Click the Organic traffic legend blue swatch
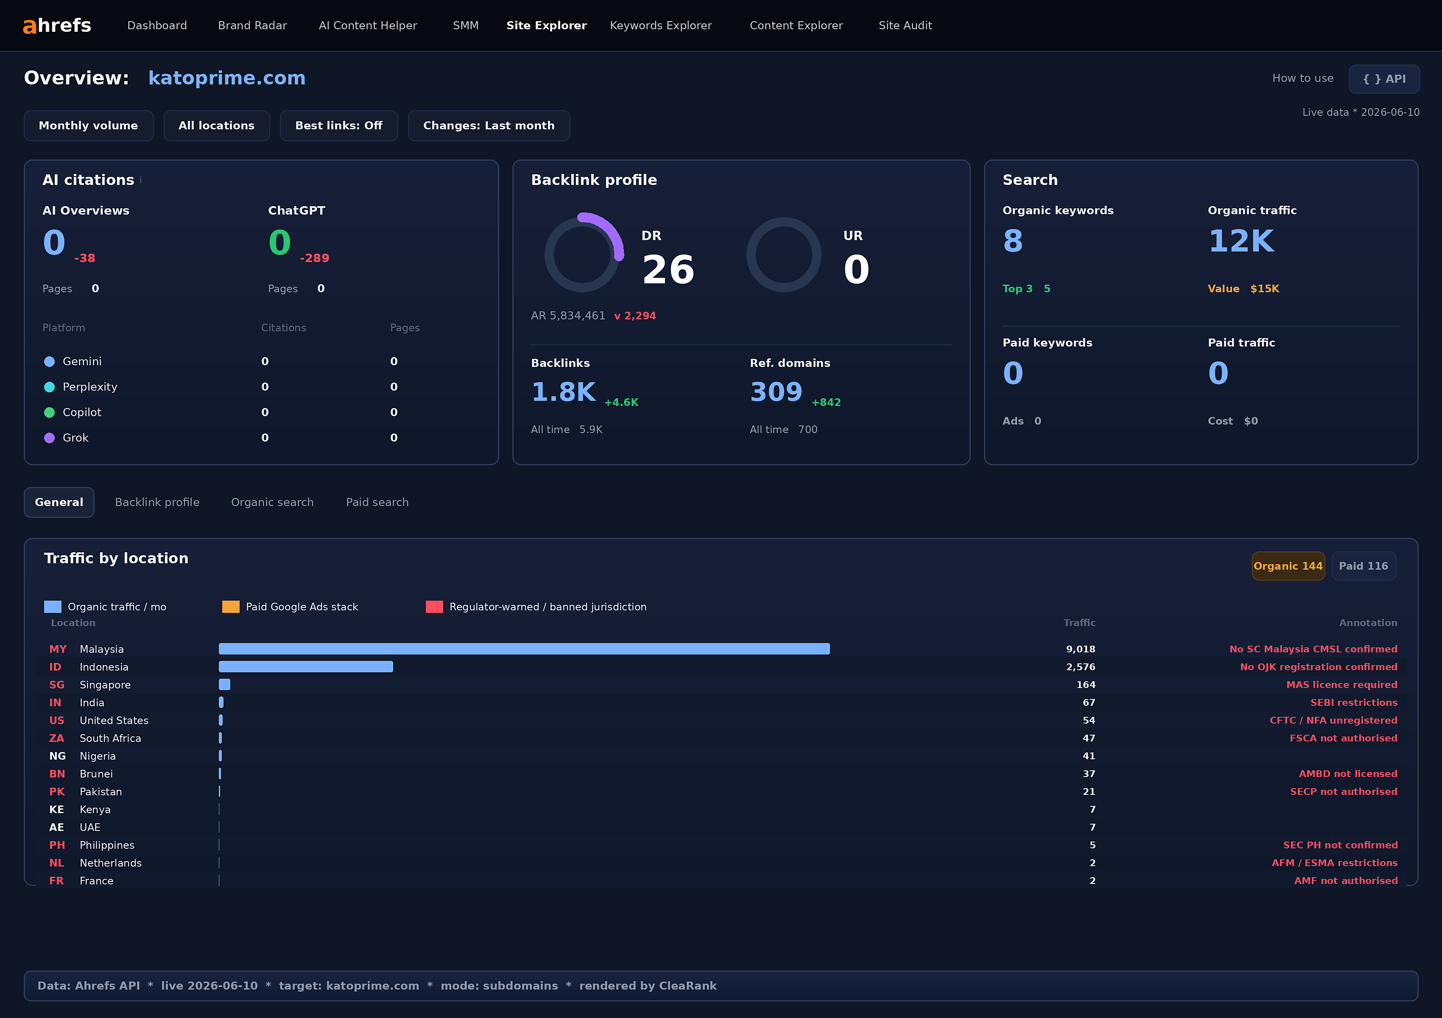Screen dimensions: 1442x1018 click(x=53, y=607)
